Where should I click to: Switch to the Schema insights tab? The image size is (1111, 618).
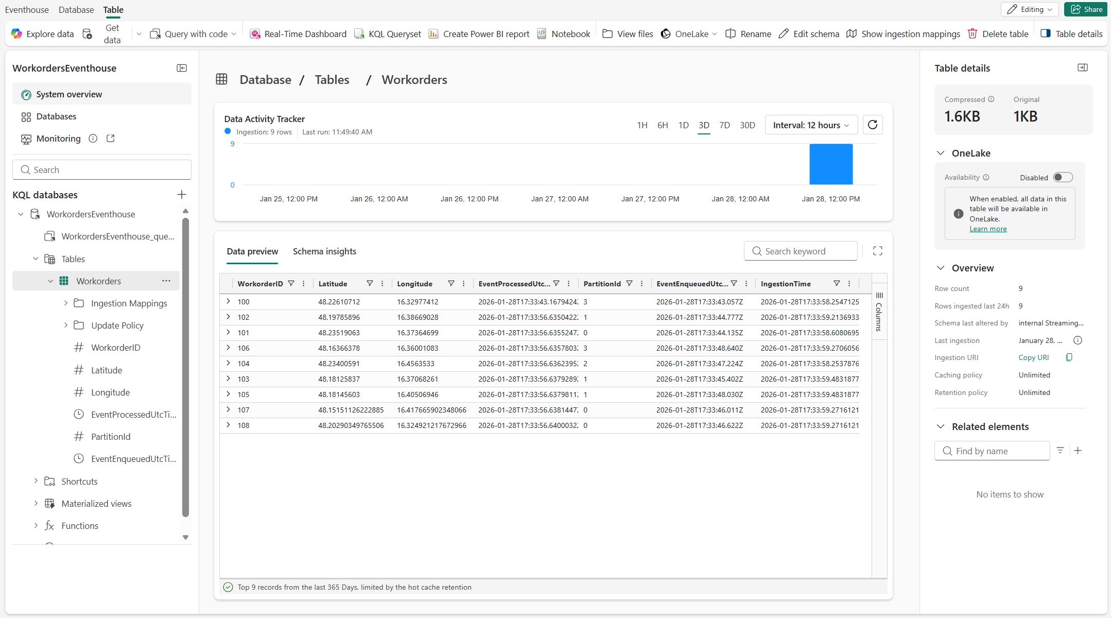coord(324,251)
